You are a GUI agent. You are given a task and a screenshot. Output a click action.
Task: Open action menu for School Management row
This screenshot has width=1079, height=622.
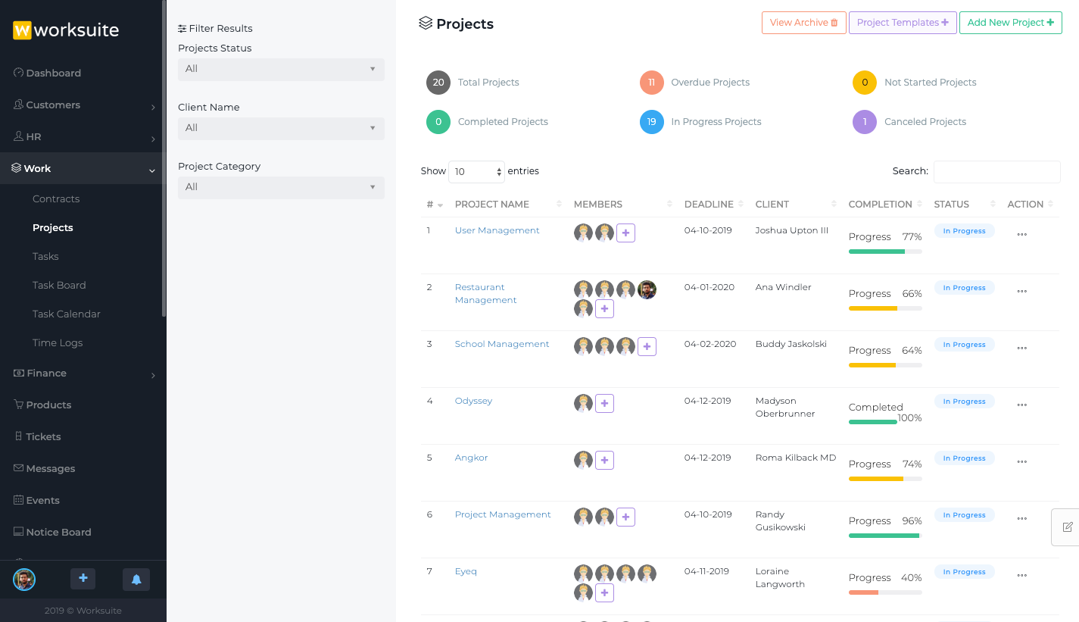point(1021,349)
